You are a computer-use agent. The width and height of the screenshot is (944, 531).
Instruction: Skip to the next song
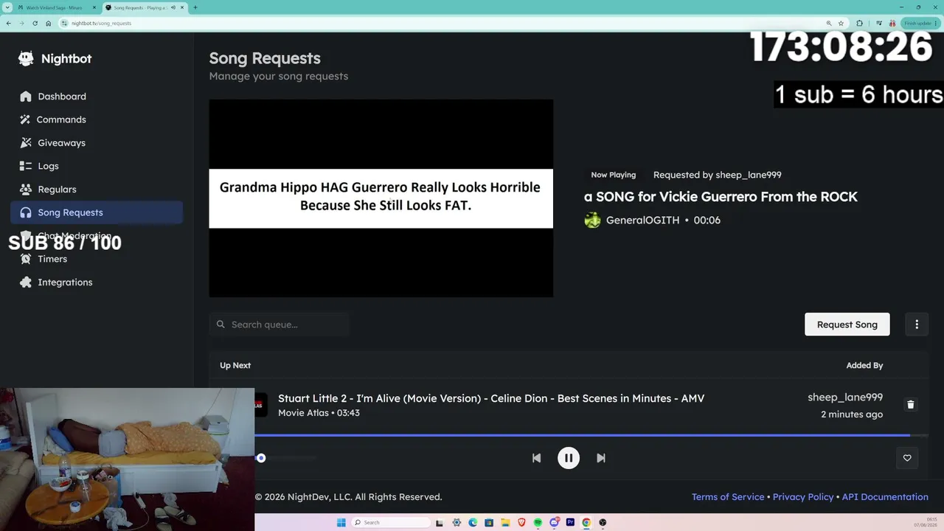pos(601,458)
